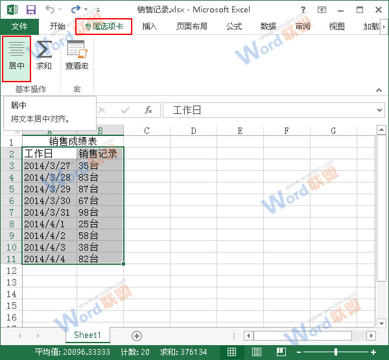This screenshot has width=389, height=360.
Task: Open Insert Function fx button
Action: (148, 110)
